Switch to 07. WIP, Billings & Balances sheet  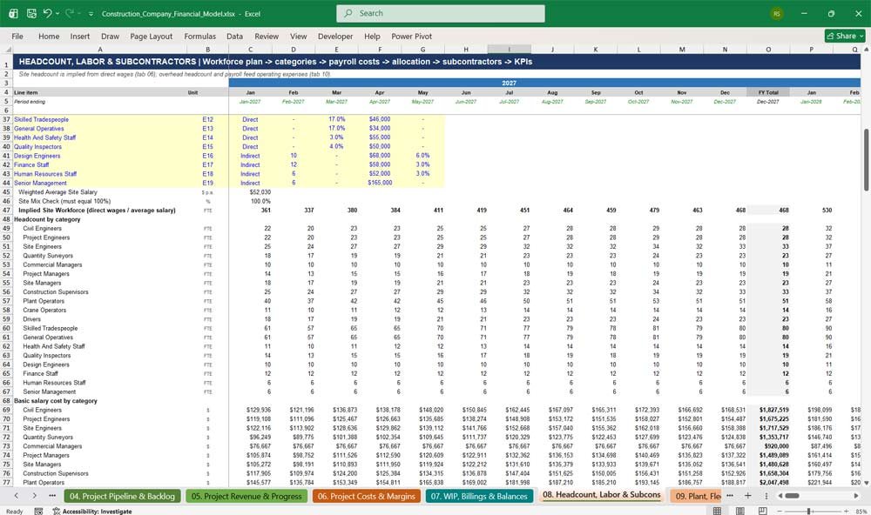click(x=479, y=496)
